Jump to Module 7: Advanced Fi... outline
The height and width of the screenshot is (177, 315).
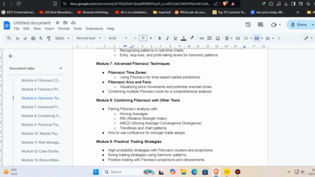tap(41, 107)
